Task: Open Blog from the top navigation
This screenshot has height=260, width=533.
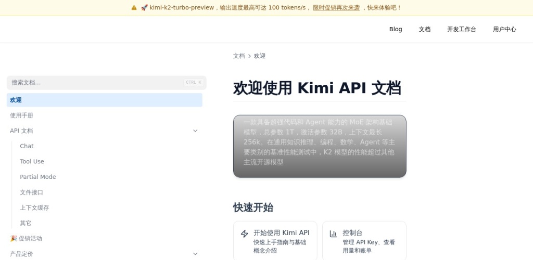Action: [396, 29]
